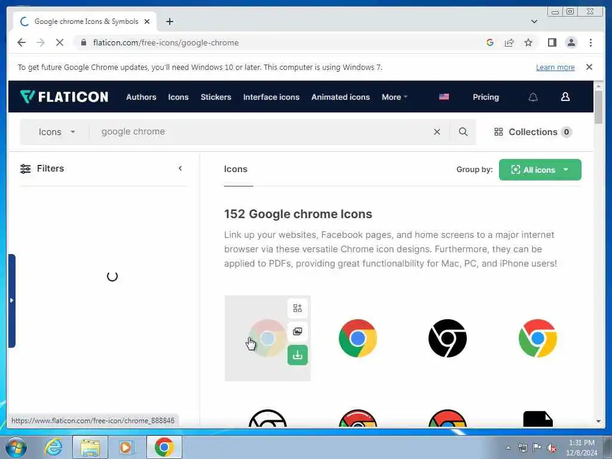Click the page vertical scrollbar thumb

pos(598,106)
